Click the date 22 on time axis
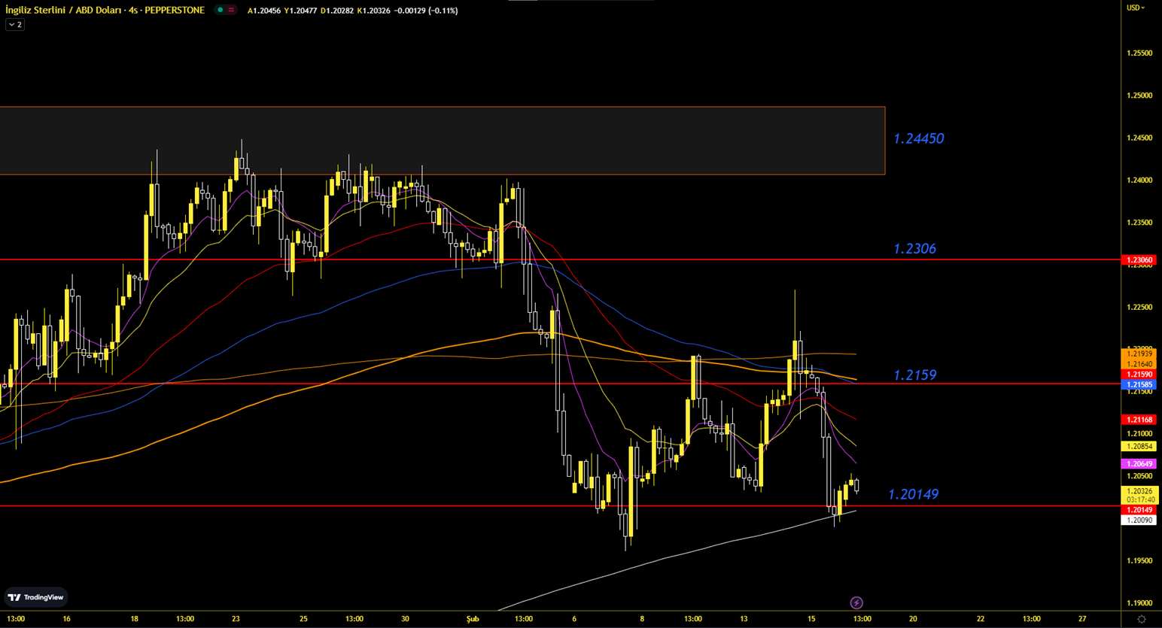The height and width of the screenshot is (628, 1162). (x=981, y=619)
